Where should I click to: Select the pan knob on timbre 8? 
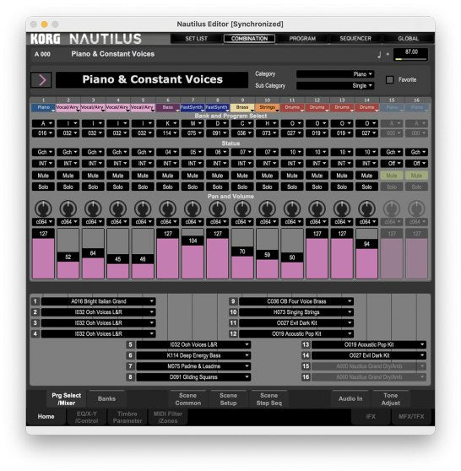[x=218, y=208]
